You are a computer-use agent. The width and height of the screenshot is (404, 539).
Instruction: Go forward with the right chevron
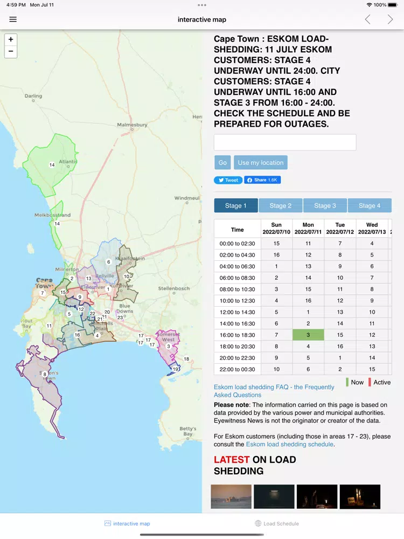tap(390, 19)
